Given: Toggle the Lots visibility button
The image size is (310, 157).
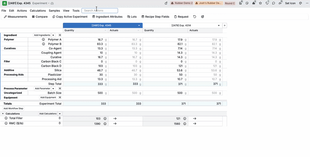Looking at the screenshot, I should 132,17.
